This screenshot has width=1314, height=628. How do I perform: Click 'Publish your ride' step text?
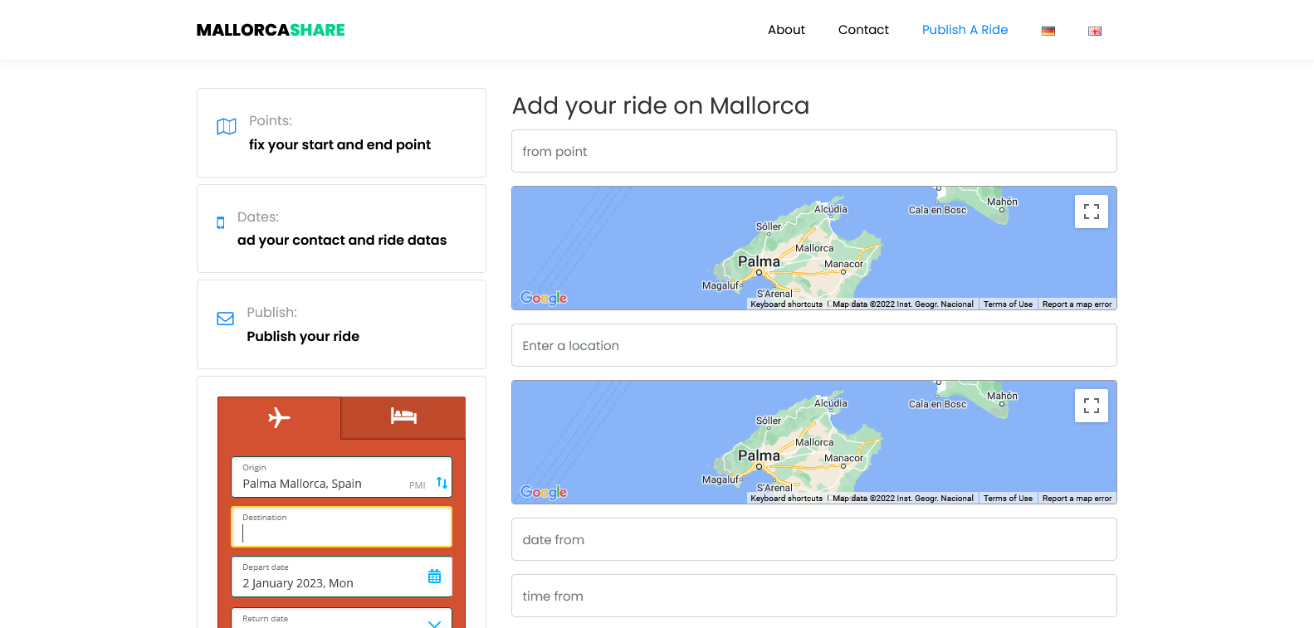coord(303,337)
